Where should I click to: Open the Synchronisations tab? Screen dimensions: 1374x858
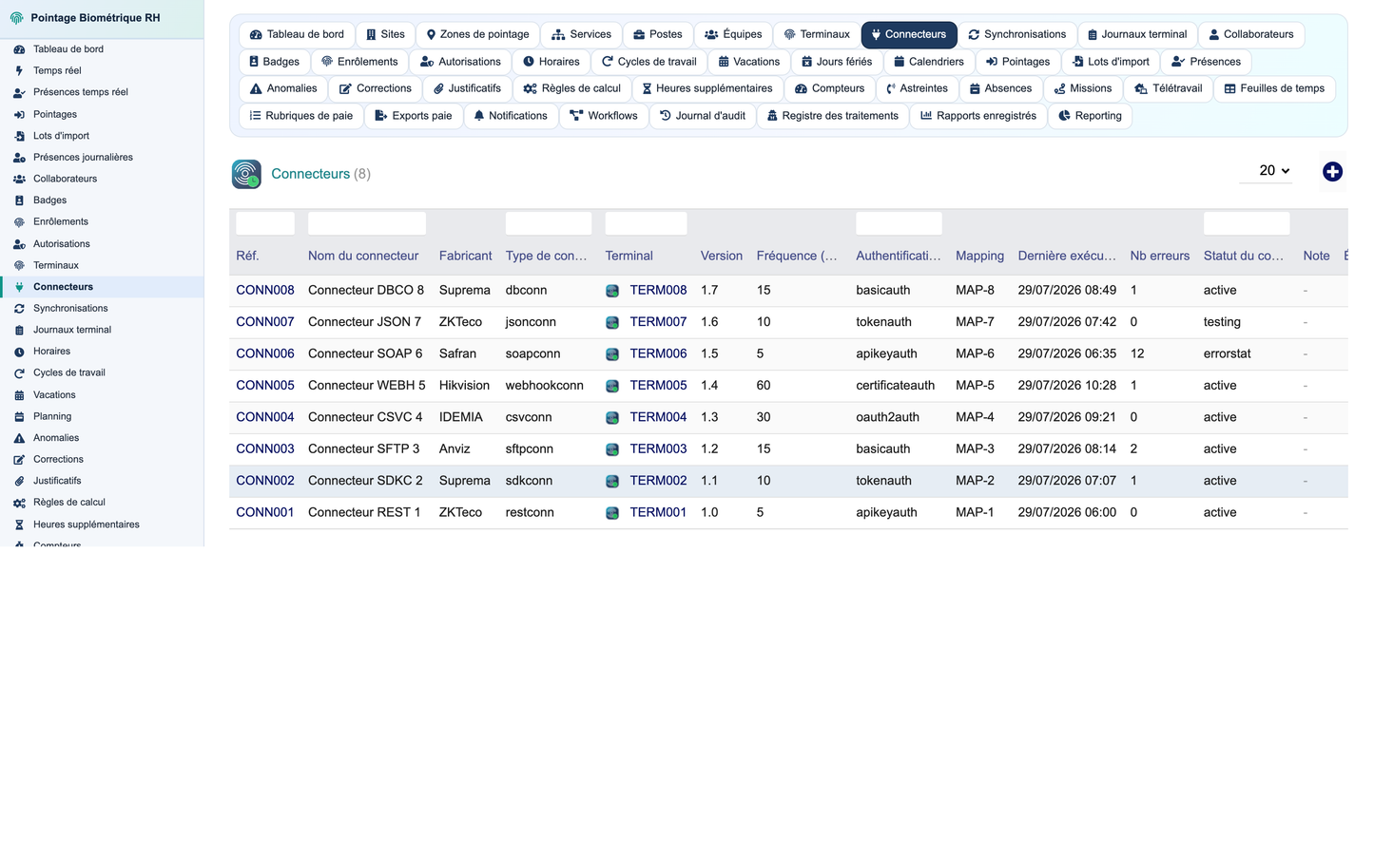tap(1017, 34)
